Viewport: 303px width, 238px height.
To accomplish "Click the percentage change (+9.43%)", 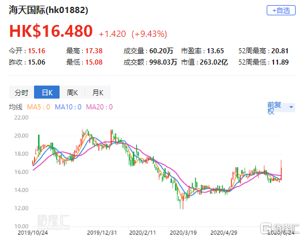I will pos(149,34).
